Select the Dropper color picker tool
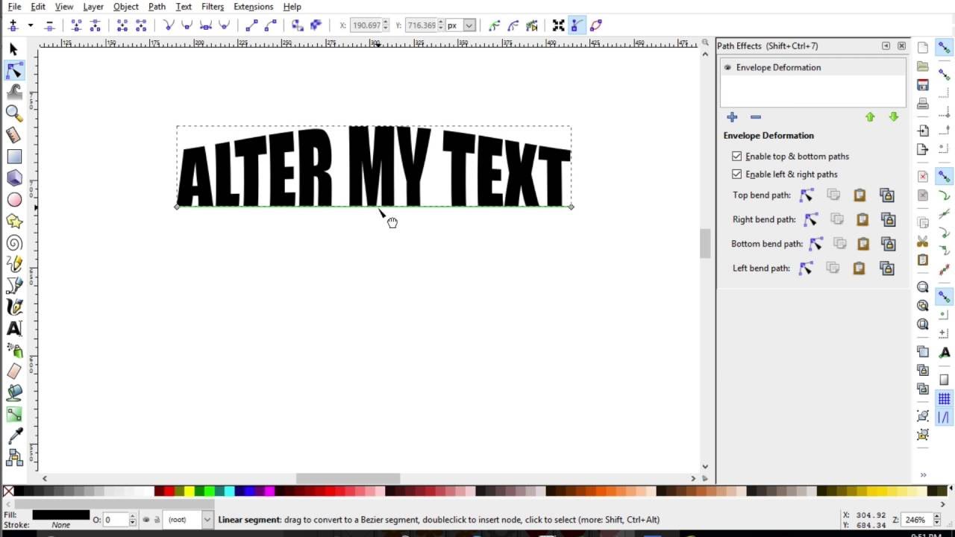Viewport: 955px width, 537px height. point(13,436)
